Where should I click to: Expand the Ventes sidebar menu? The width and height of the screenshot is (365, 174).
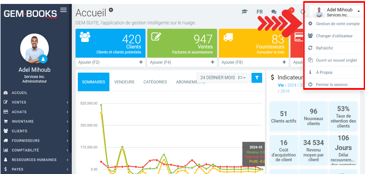(x=19, y=102)
